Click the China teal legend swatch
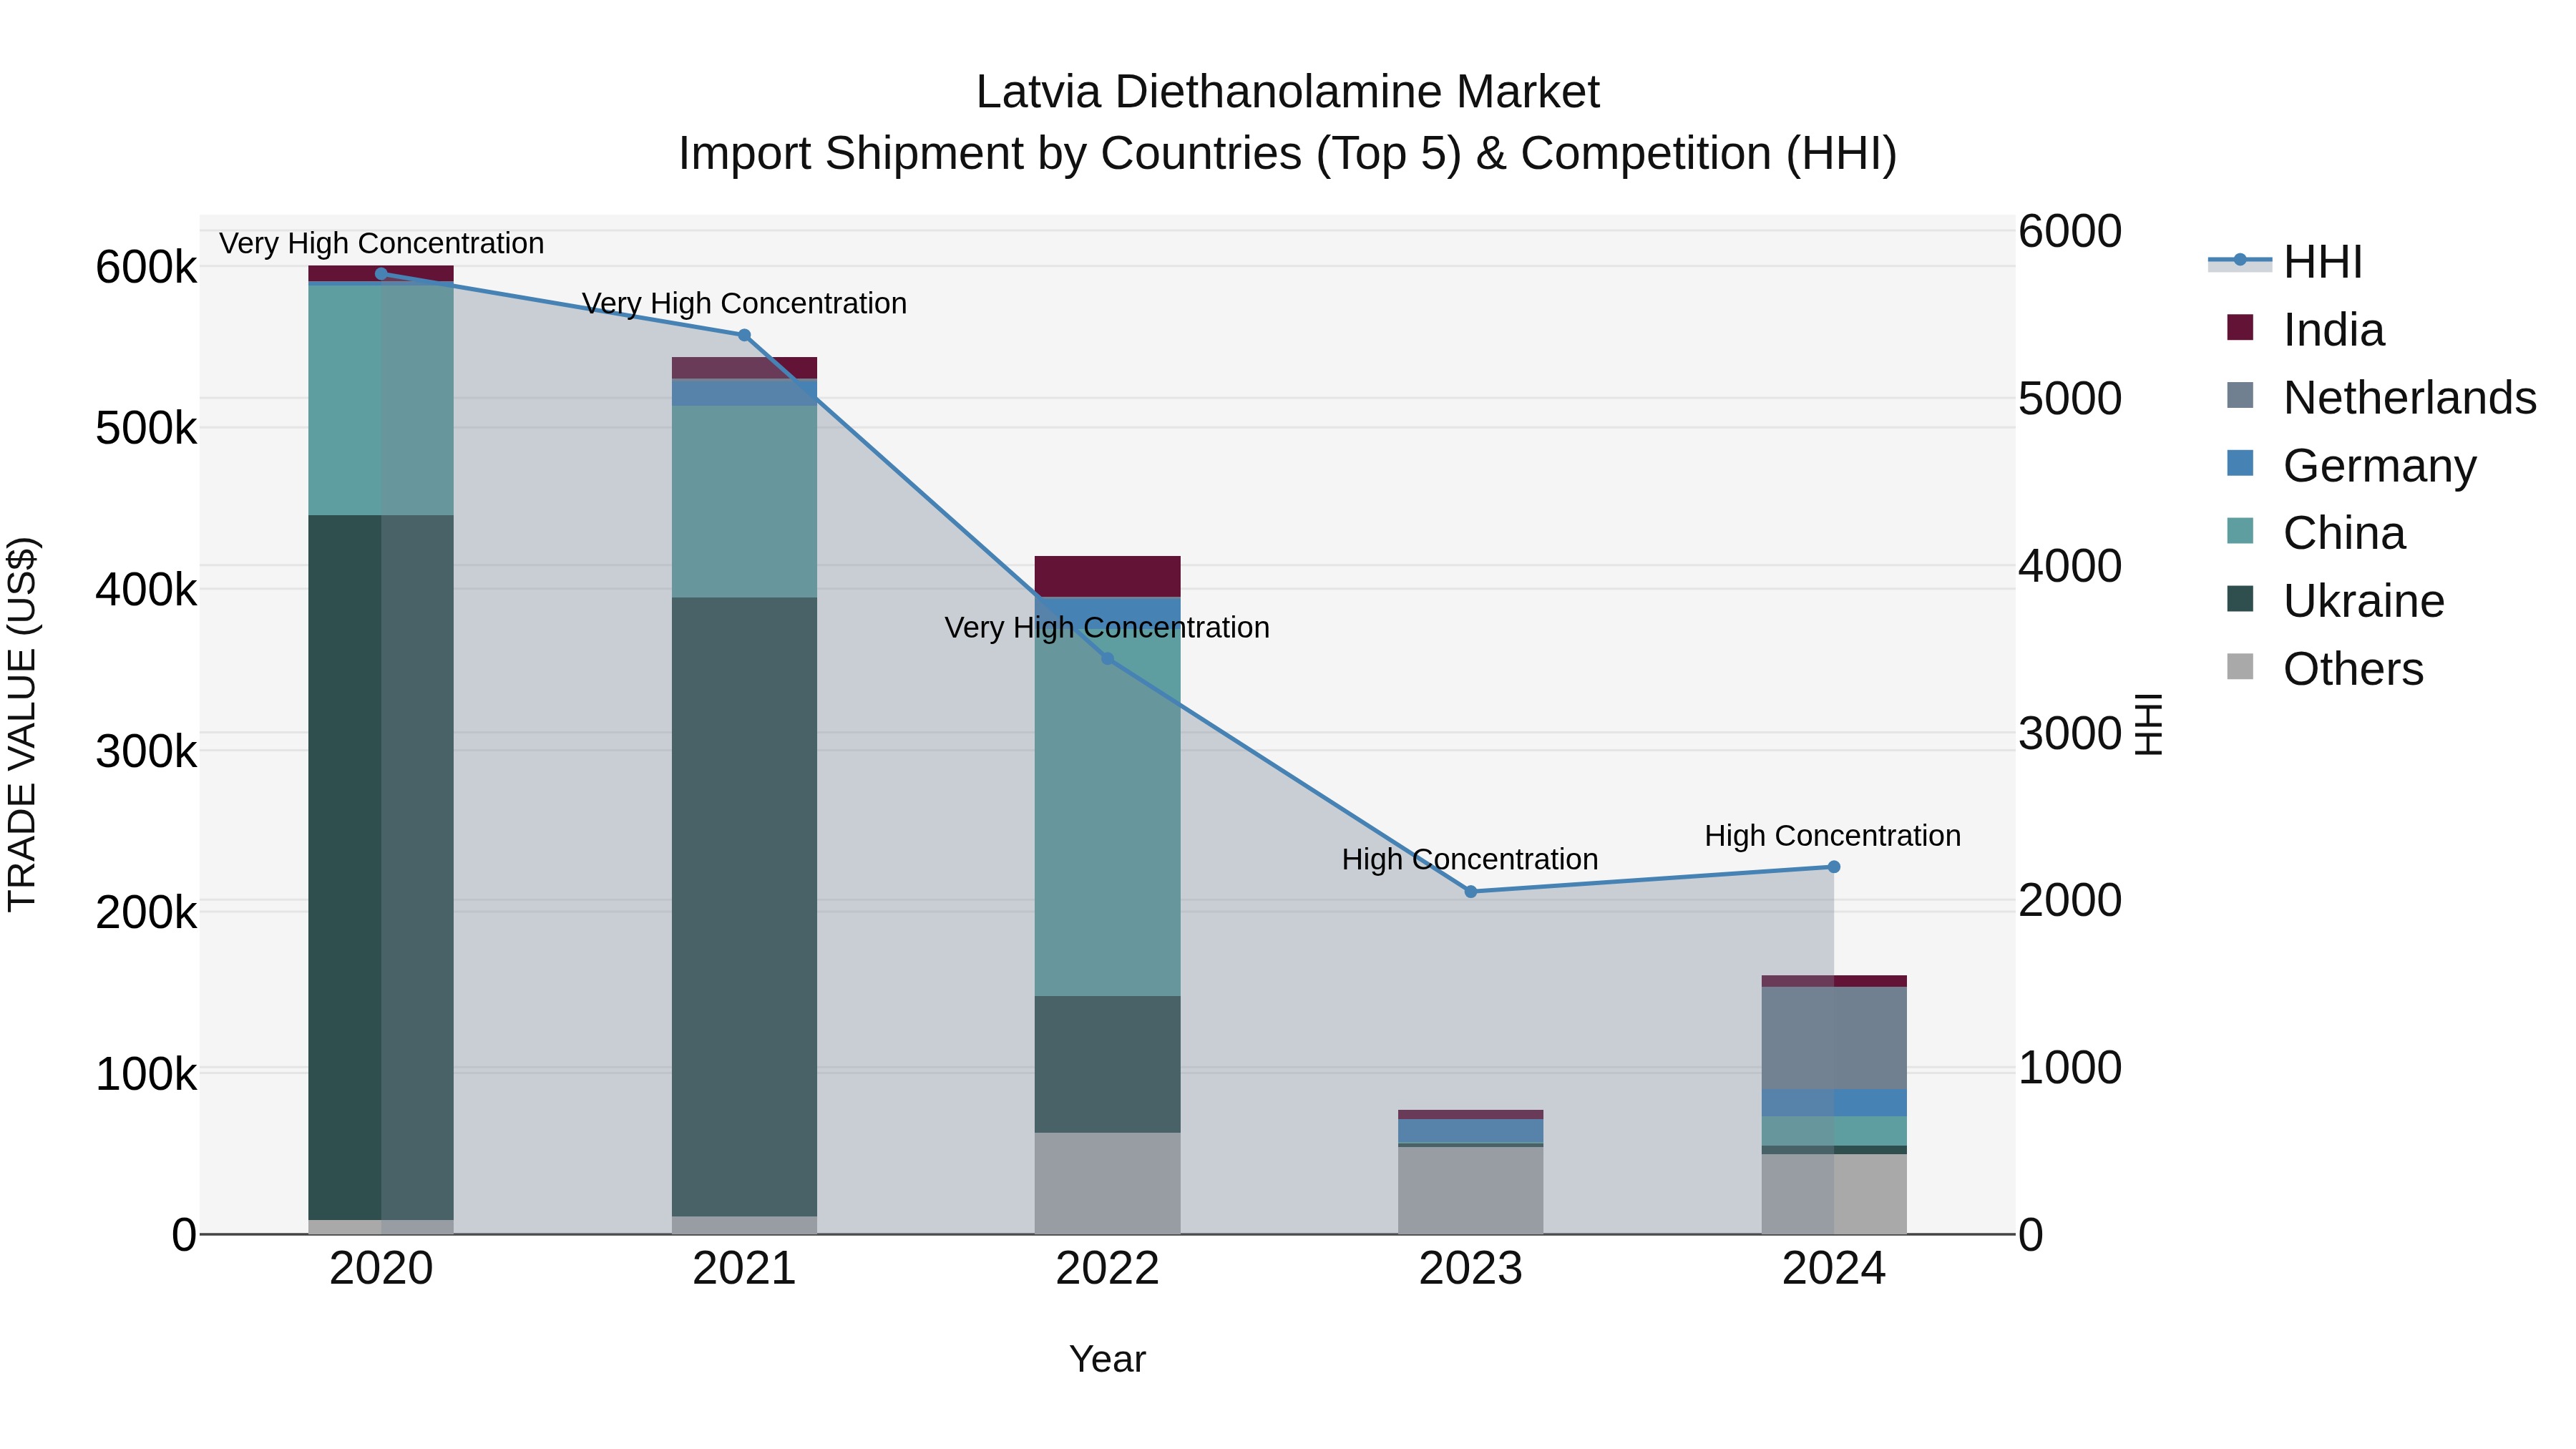This screenshot has height=1449, width=2576. (x=2240, y=531)
